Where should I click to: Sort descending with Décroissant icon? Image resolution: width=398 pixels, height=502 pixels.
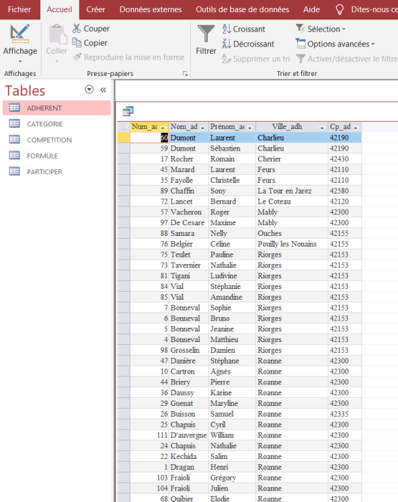pos(227,44)
